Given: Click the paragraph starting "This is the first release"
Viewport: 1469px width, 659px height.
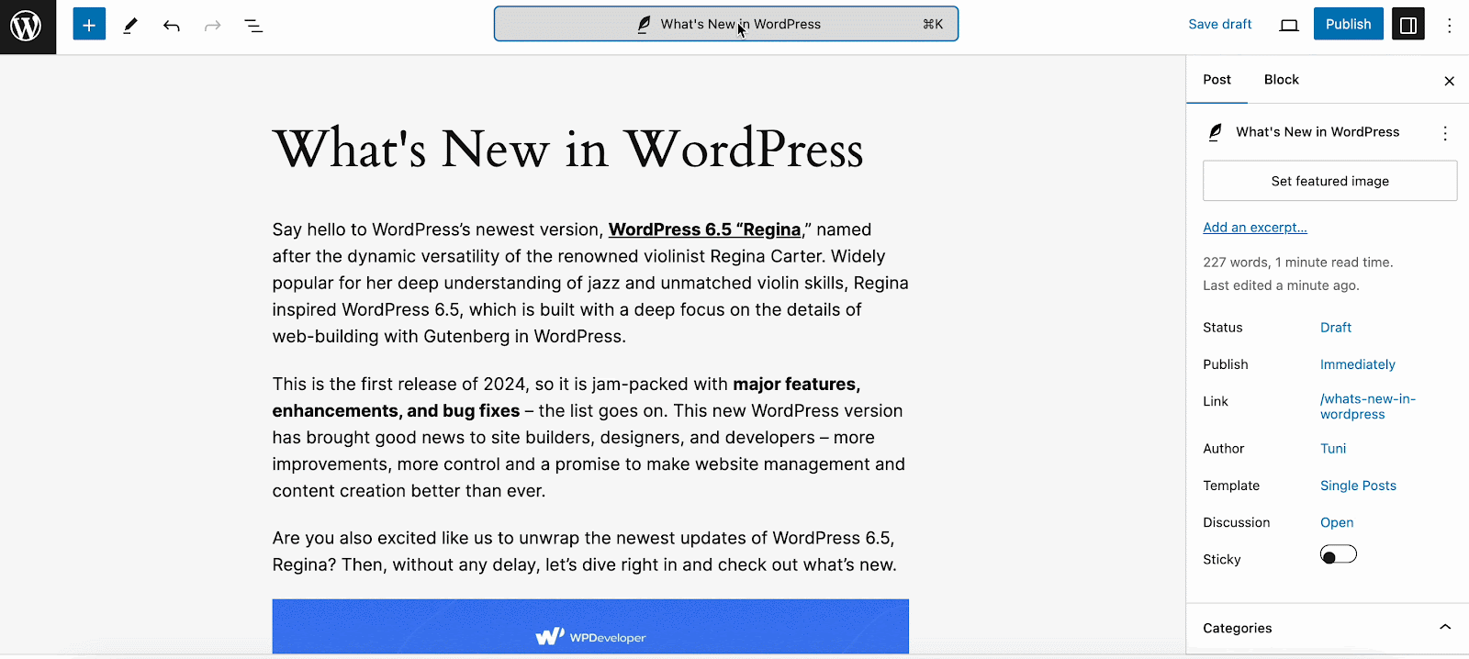Looking at the screenshot, I should [x=590, y=437].
